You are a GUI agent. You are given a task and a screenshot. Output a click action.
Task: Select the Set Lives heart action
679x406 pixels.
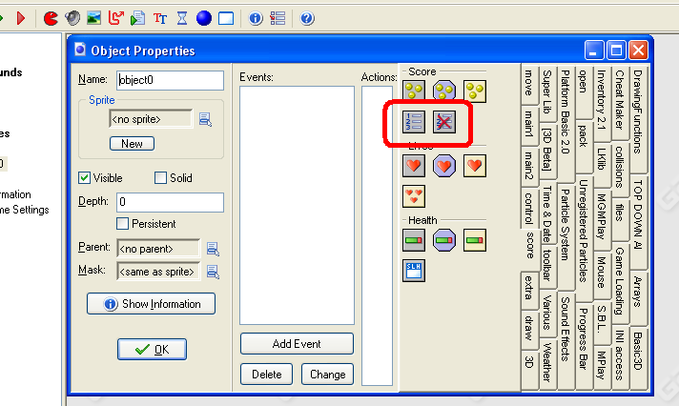(x=415, y=167)
